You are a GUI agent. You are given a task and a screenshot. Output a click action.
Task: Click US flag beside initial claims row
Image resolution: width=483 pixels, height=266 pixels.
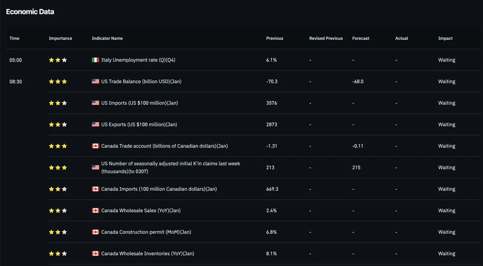pyautogui.click(x=95, y=167)
